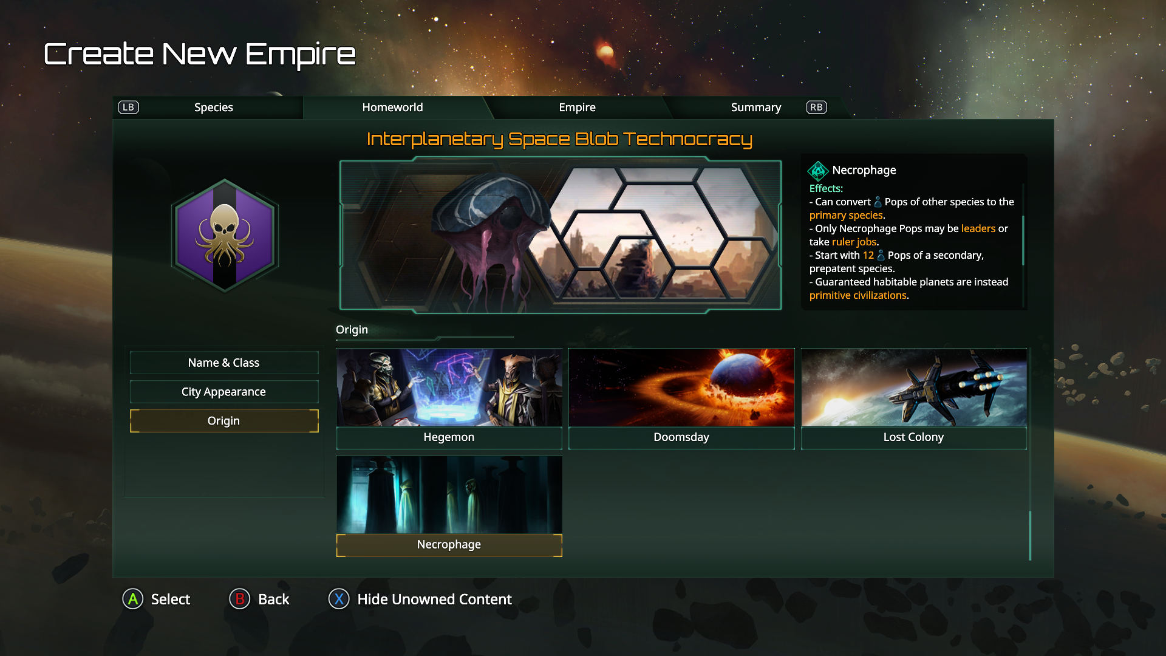The image size is (1166, 656).
Task: Select the Name & Class option
Action: (223, 363)
